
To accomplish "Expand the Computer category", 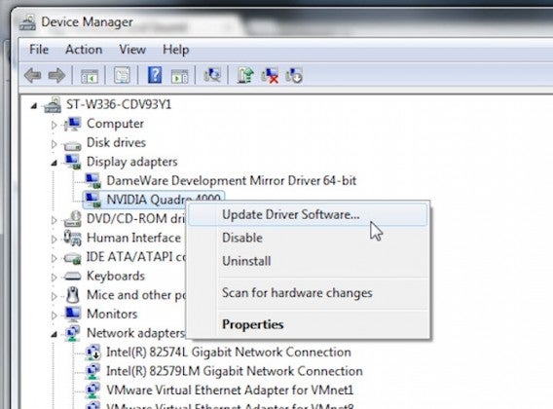I will click(54, 125).
